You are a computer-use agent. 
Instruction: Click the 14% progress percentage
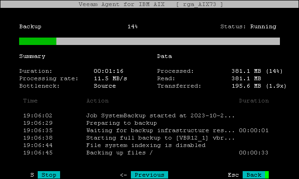point(133,26)
